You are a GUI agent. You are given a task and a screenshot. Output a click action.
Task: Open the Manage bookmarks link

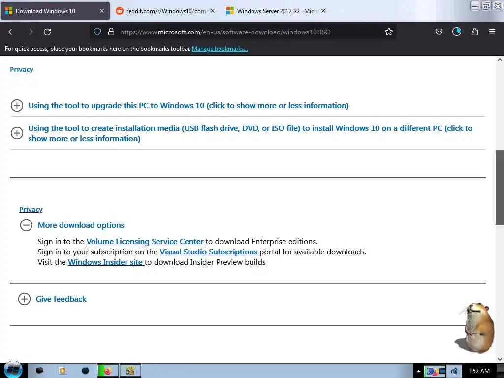[220, 49]
